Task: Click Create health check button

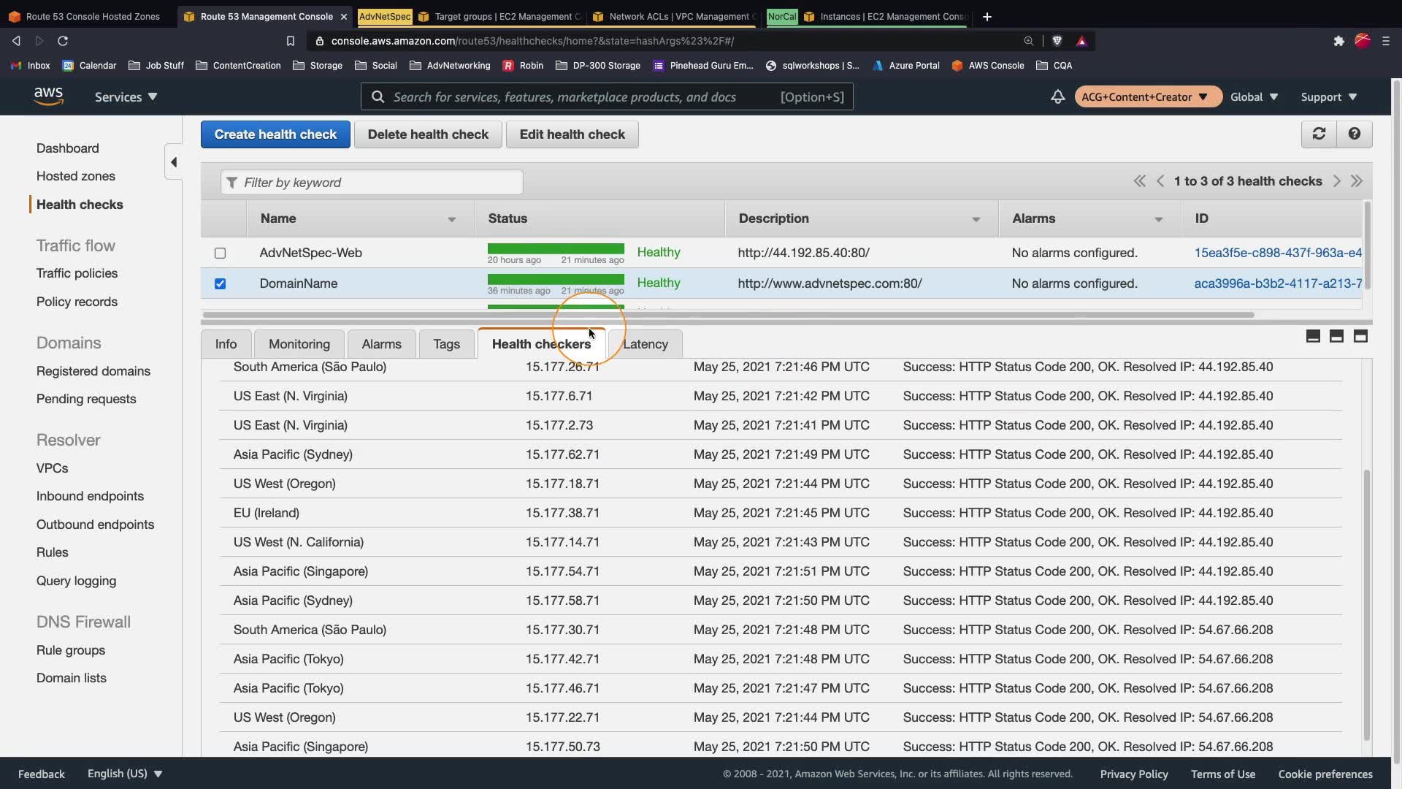Action: pyautogui.click(x=275, y=134)
